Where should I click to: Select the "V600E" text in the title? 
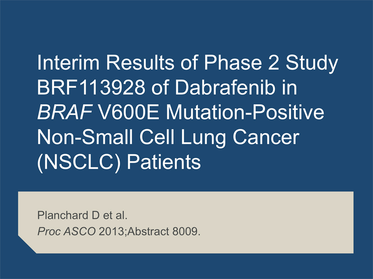pos(129,112)
